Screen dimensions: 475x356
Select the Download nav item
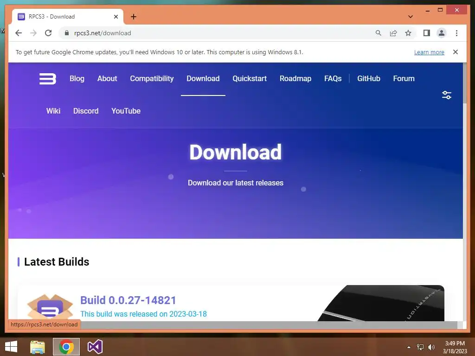[203, 79]
